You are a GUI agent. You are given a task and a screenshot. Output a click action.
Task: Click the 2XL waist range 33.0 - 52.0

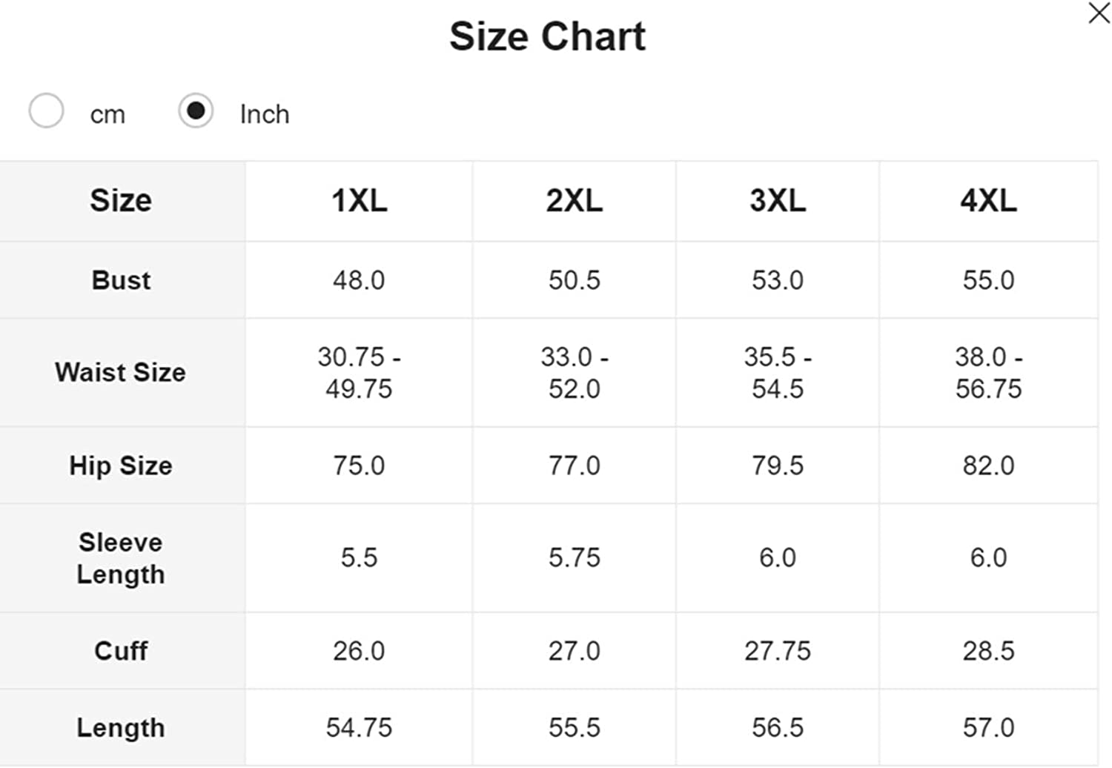coord(574,373)
